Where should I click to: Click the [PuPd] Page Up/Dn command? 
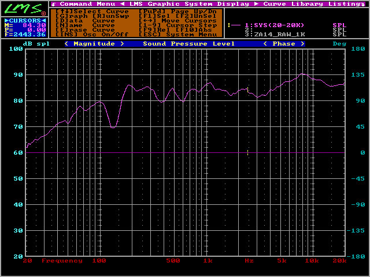tap(177, 12)
